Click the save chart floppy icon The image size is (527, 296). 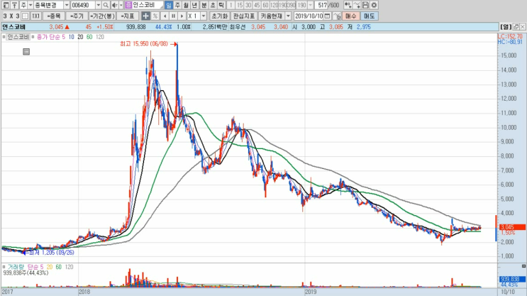pos(365,5)
